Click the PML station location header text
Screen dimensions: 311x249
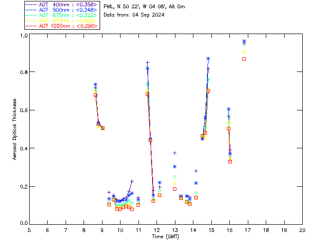(x=144, y=7)
